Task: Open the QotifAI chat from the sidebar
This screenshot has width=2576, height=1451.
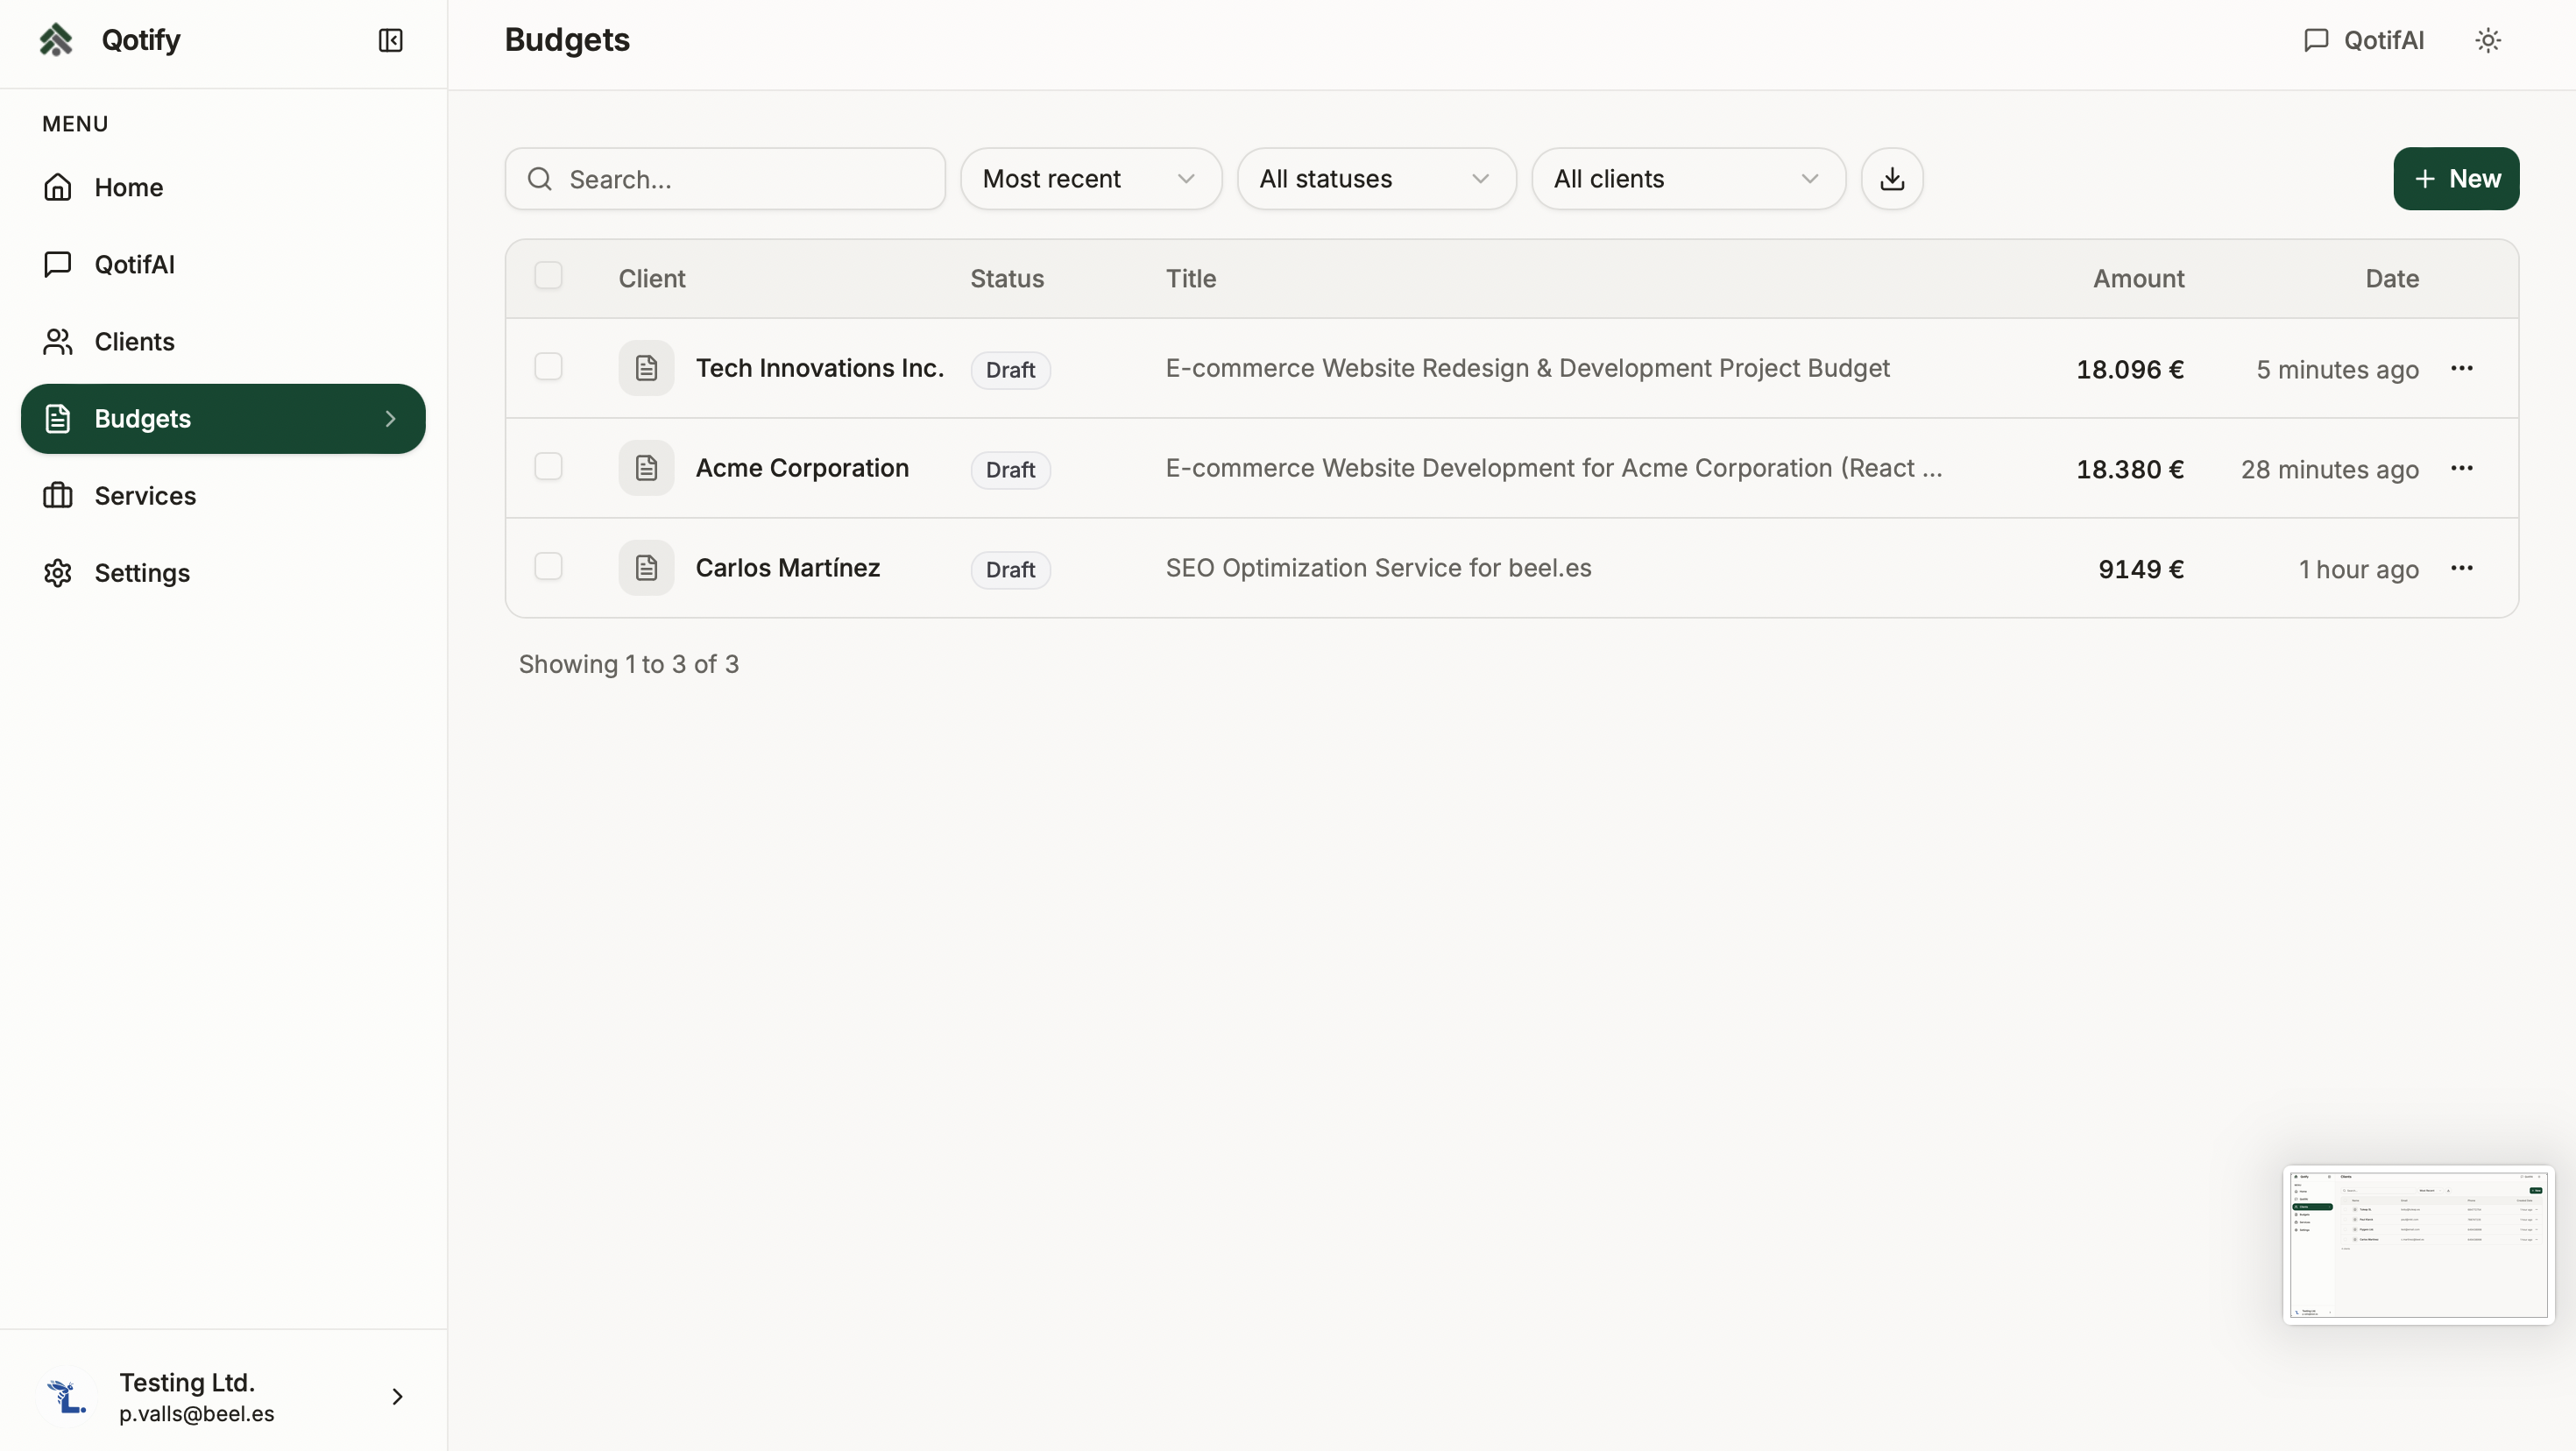Action: (135, 265)
